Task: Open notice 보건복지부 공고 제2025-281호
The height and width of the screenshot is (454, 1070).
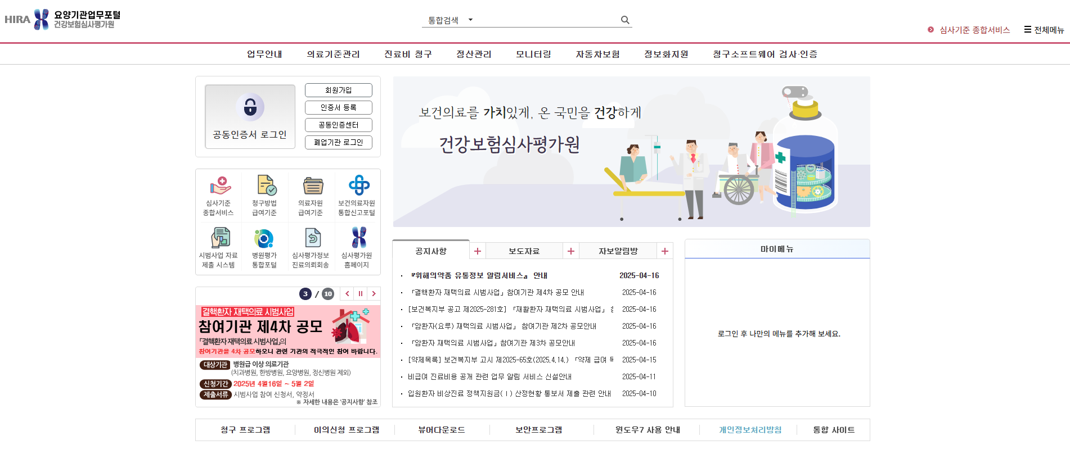Action: [x=511, y=309]
